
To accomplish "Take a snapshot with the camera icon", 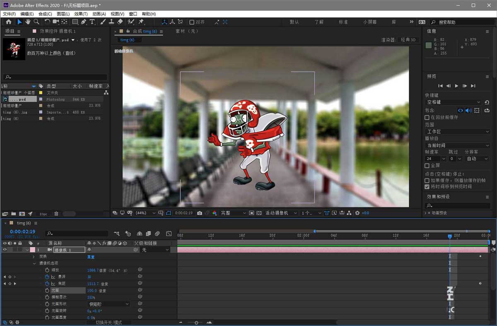I will [x=200, y=213].
